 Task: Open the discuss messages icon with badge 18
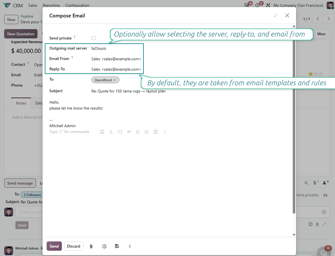point(247,5)
